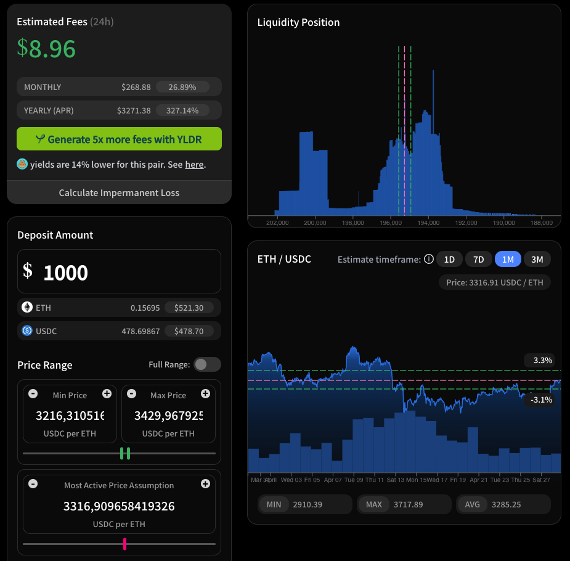Click the 200,000 tick on liquidity chart
The height and width of the screenshot is (561, 570).
315,223
